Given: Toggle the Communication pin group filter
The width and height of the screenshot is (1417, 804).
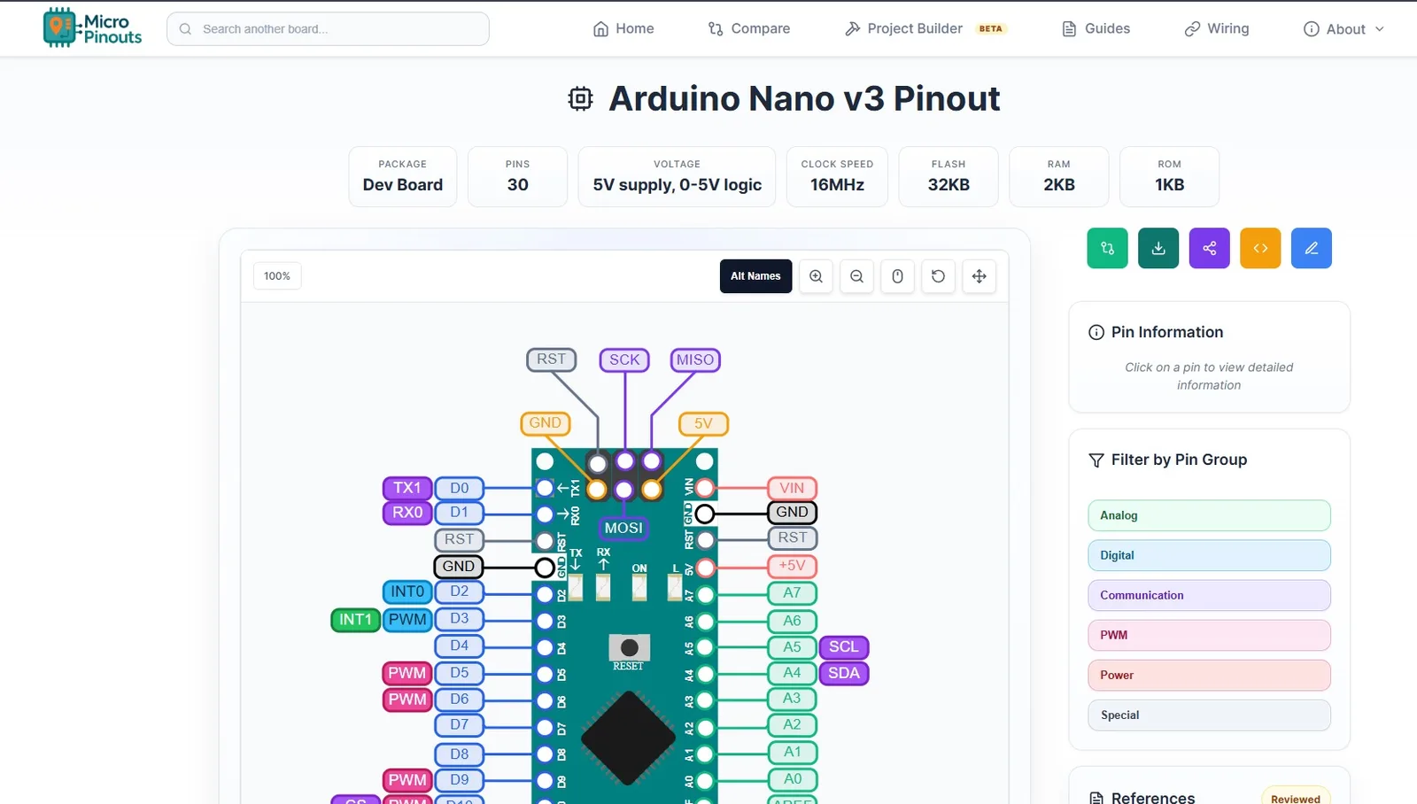Looking at the screenshot, I should [x=1209, y=595].
